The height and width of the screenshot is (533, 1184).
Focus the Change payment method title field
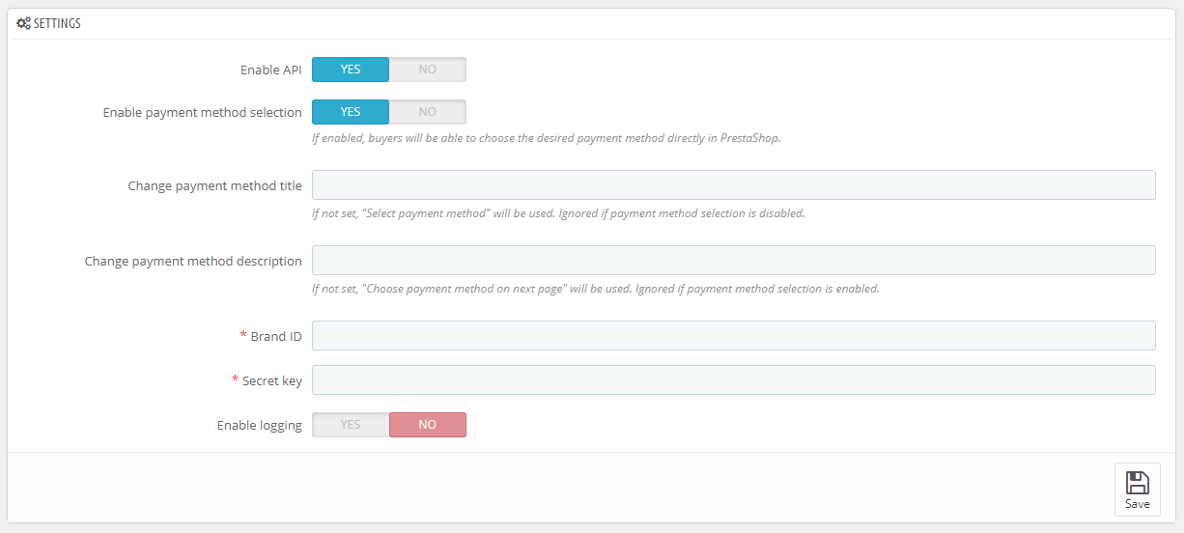pyautogui.click(x=734, y=185)
